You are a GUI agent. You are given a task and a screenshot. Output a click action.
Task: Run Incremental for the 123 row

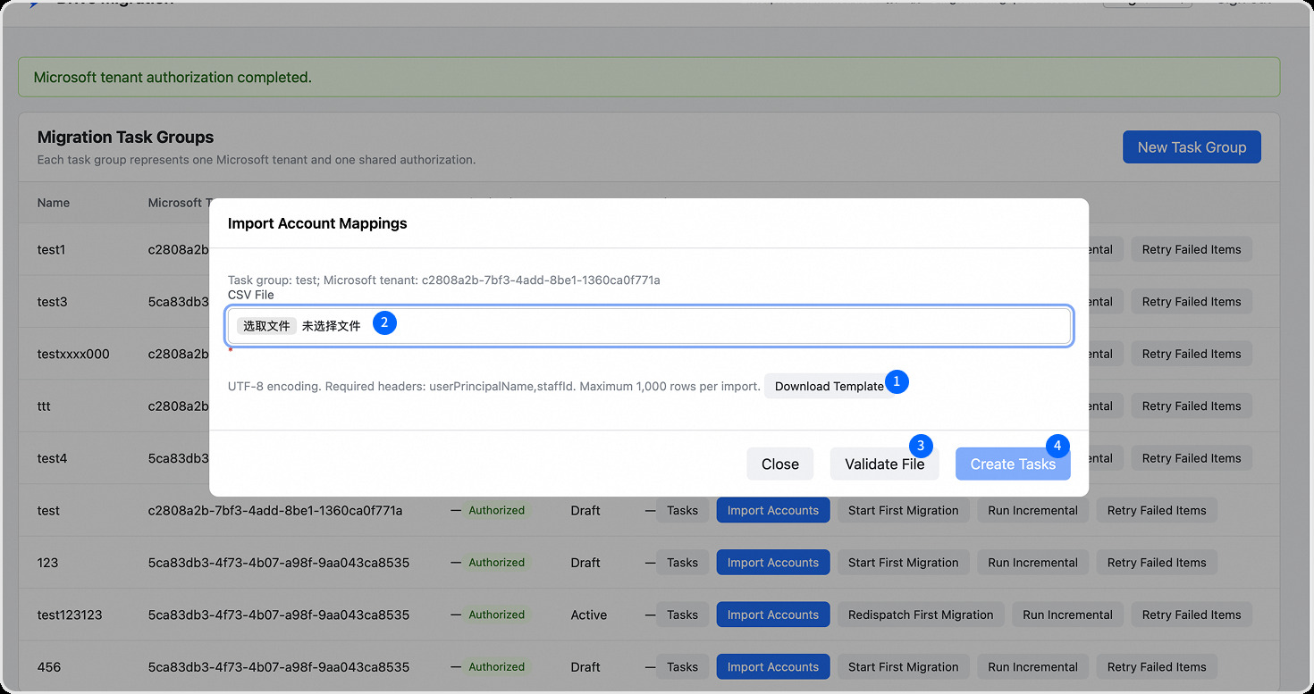click(x=1032, y=563)
